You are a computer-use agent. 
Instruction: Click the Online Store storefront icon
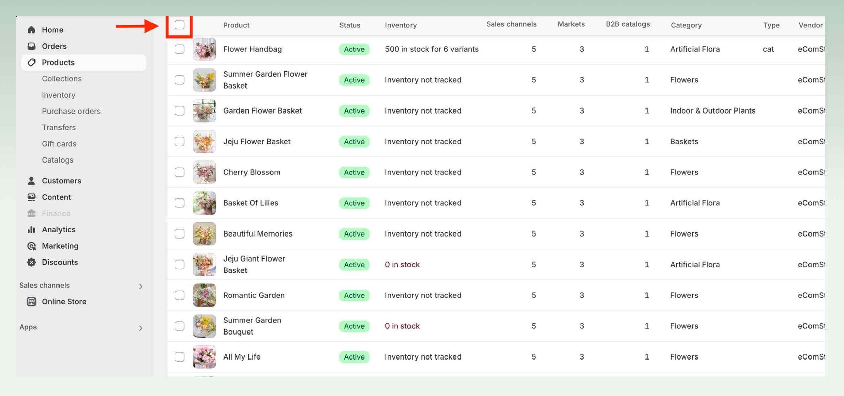[x=31, y=301]
